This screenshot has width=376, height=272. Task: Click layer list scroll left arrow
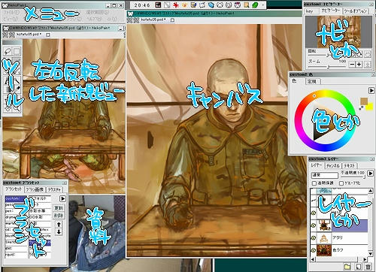pos(313,259)
